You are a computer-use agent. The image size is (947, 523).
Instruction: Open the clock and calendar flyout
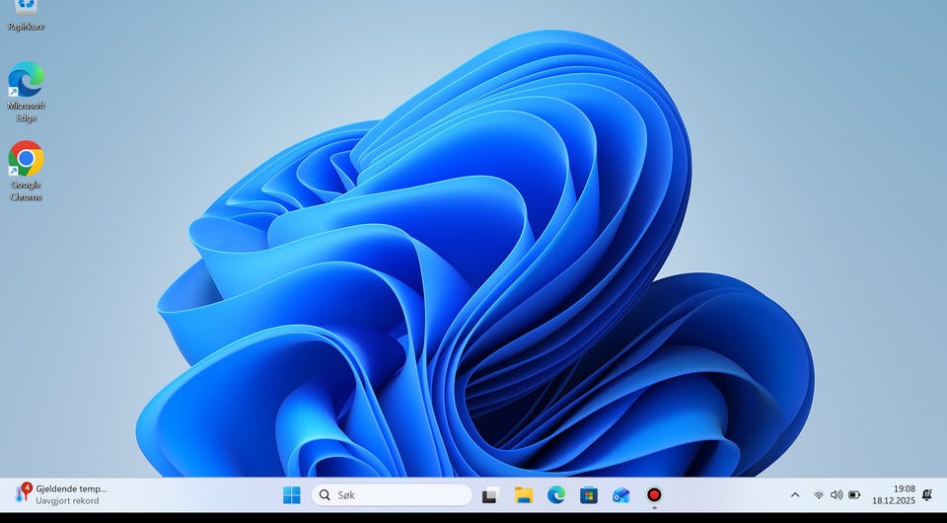(x=893, y=494)
